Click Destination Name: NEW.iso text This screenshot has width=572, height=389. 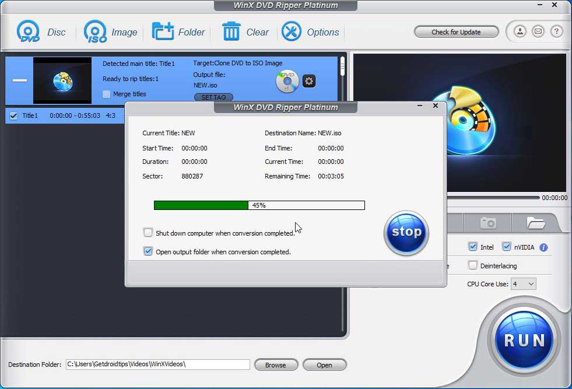(303, 133)
